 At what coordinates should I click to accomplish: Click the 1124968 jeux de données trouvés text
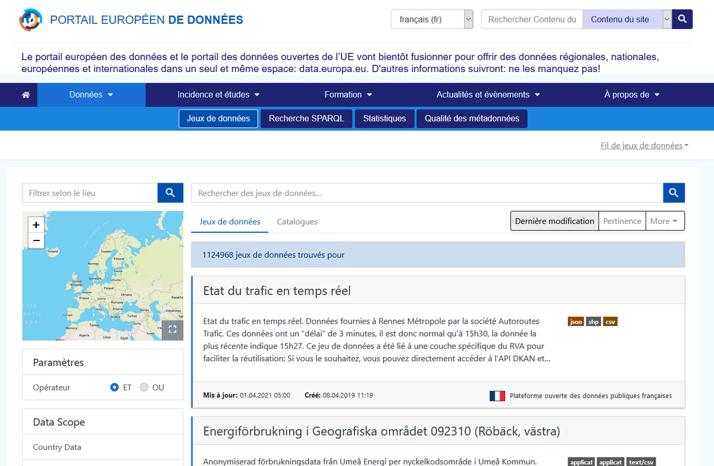[273, 255]
